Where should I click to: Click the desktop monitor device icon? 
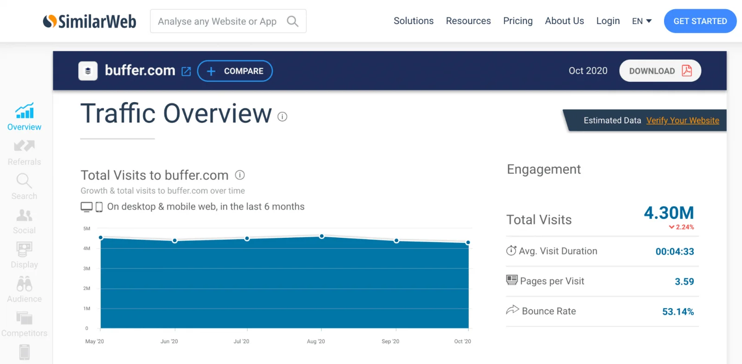tap(87, 207)
